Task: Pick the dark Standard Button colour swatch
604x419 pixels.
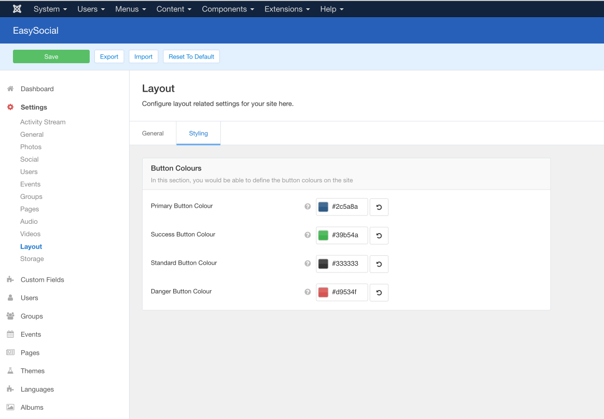Action: (323, 264)
